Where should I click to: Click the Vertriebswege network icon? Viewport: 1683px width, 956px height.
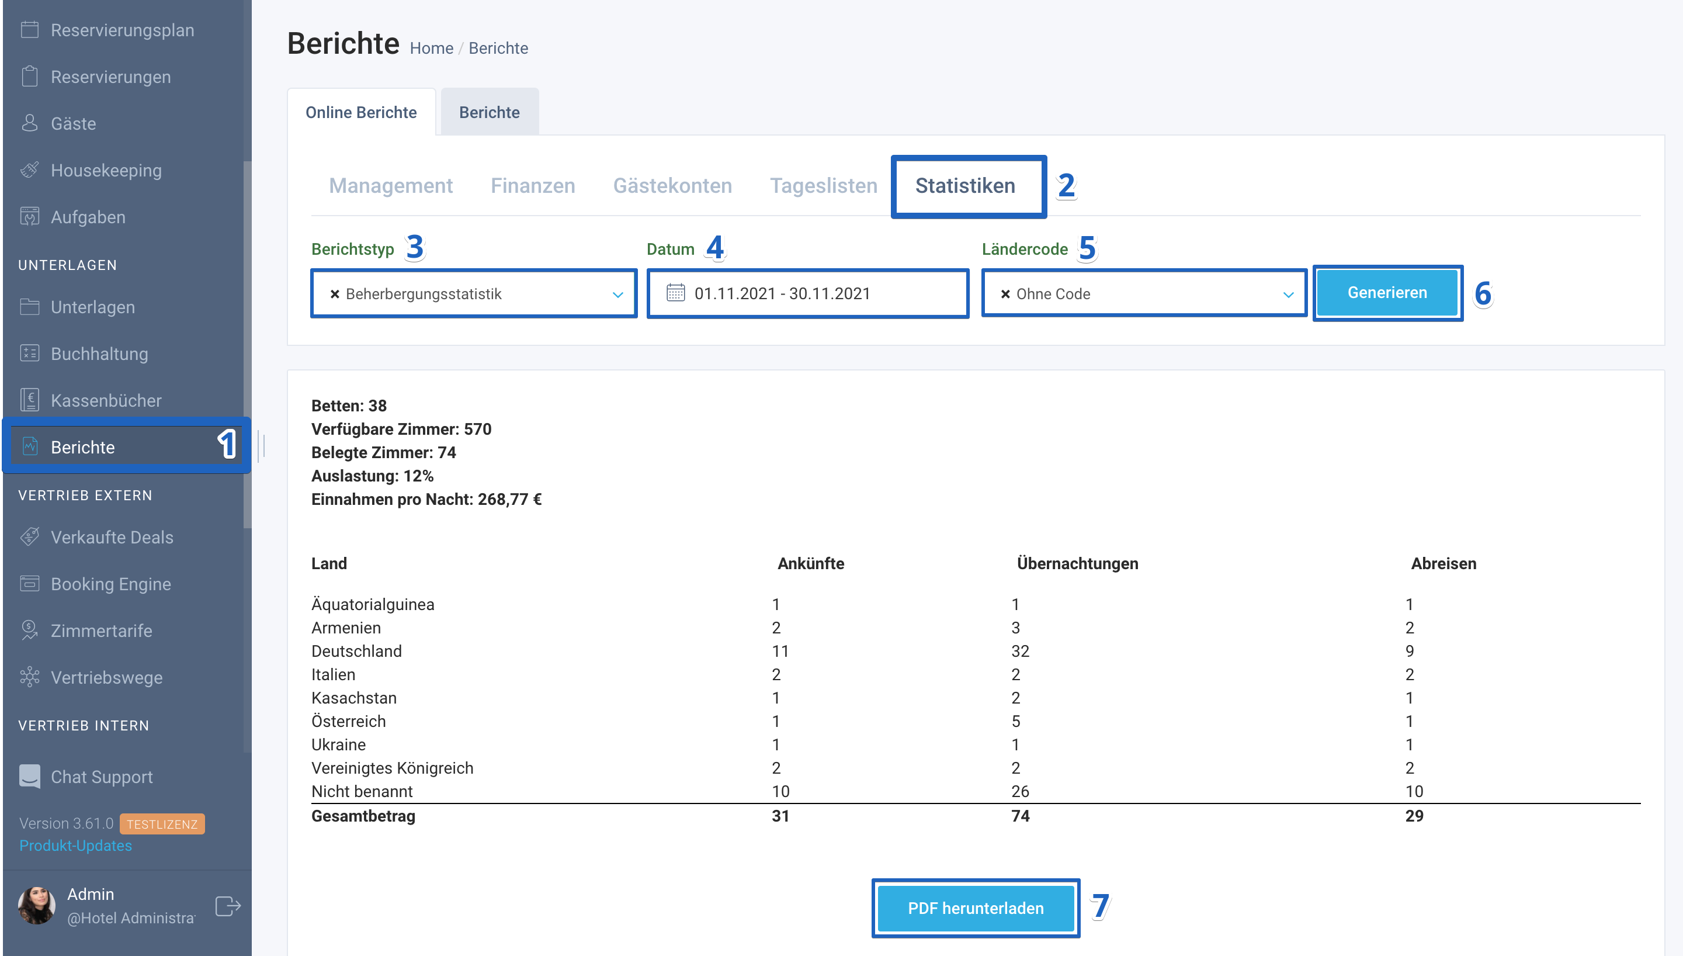point(30,677)
